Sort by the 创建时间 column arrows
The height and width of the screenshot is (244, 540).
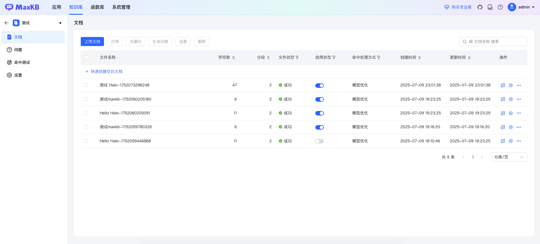(x=420, y=58)
